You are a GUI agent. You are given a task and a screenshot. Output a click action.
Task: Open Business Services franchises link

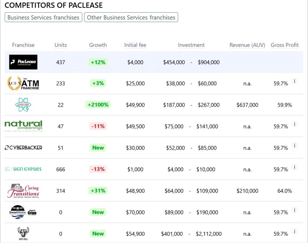pos(43,17)
